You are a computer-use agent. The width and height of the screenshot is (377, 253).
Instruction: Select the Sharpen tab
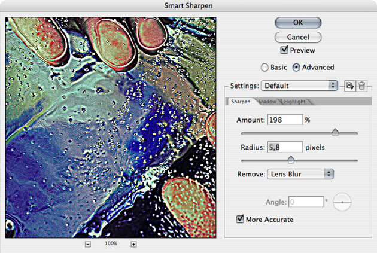(x=241, y=102)
